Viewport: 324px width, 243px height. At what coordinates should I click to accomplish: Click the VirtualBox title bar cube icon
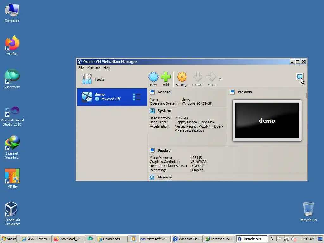pyautogui.click(x=80, y=62)
